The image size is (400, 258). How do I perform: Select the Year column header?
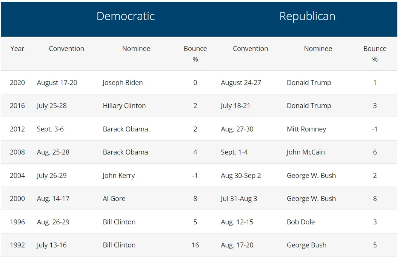point(17,49)
